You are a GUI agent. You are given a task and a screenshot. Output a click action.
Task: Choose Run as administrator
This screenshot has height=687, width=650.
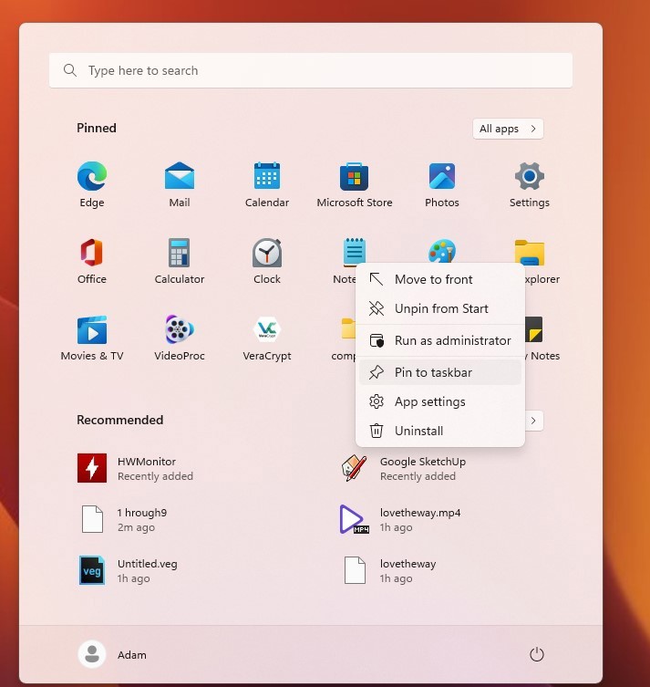(440, 341)
